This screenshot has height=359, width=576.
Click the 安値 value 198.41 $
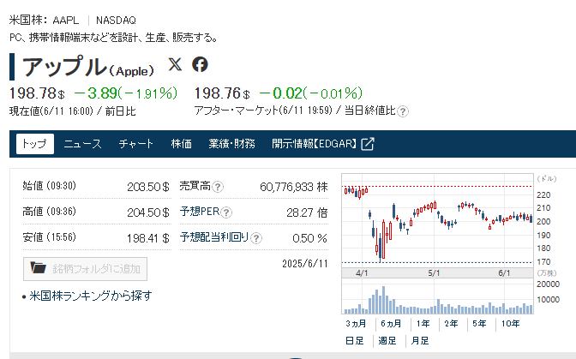coord(148,238)
